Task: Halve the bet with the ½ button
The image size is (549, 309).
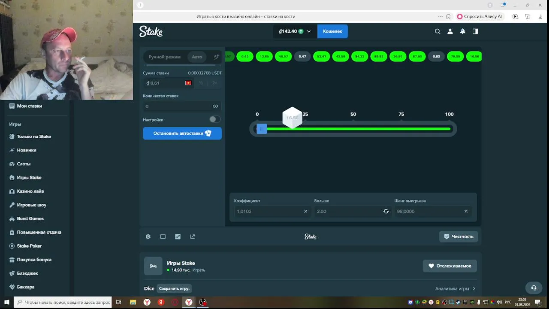Action: [x=201, y=83]
